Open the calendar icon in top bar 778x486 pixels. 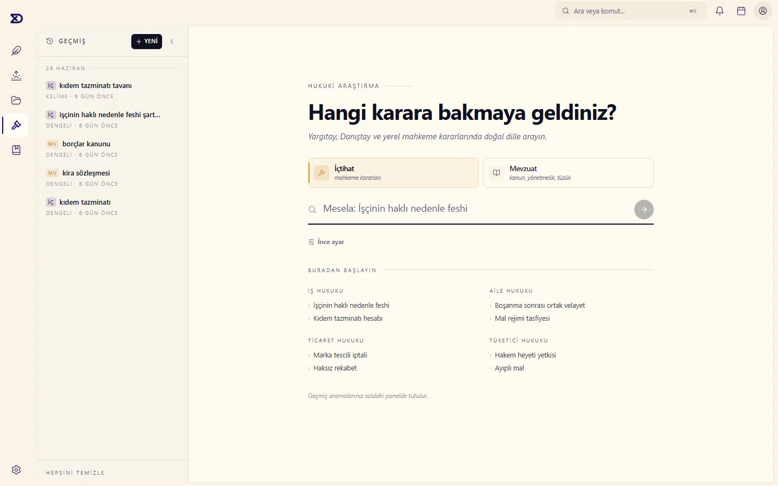[741, 11]
